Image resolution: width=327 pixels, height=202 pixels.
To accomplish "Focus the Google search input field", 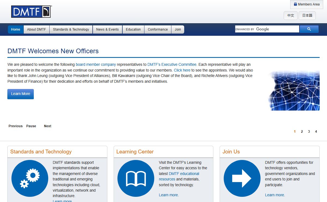I will (x=267, y=29).
